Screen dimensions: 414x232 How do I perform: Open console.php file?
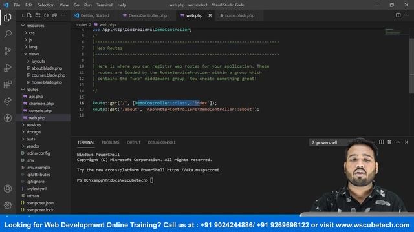[x=40, y=111]
